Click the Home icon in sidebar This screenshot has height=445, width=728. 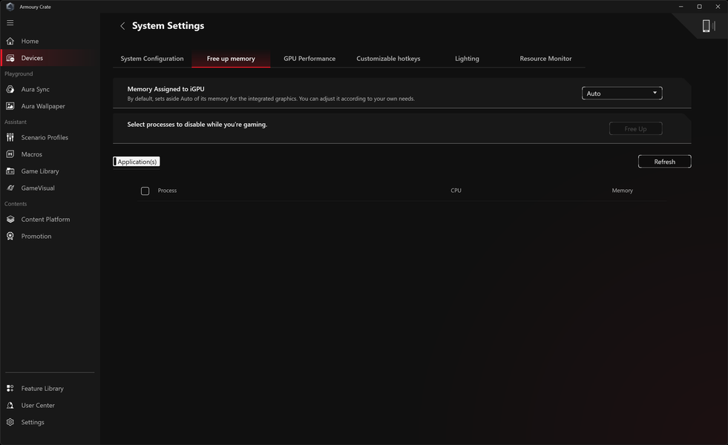(x=10, y=42)
